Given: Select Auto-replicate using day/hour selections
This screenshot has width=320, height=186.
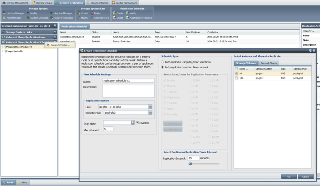Looking at the screenshot, I should coord(162,62).
